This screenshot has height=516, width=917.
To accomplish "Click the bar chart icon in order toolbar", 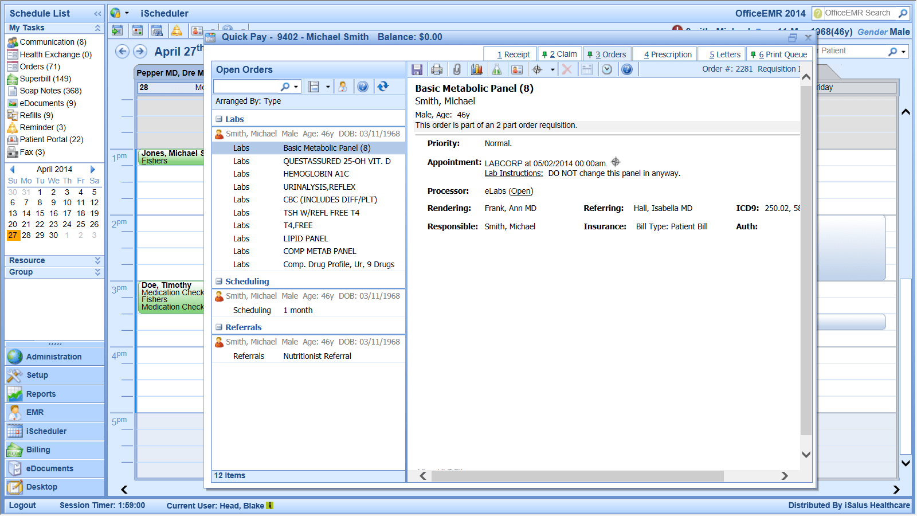I will pyautogui.click(x=477, y=69).
